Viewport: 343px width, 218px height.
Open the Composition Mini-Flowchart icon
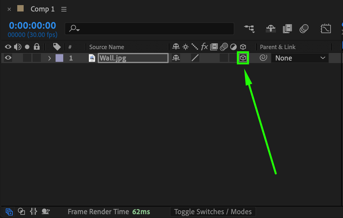coord(250,29)
